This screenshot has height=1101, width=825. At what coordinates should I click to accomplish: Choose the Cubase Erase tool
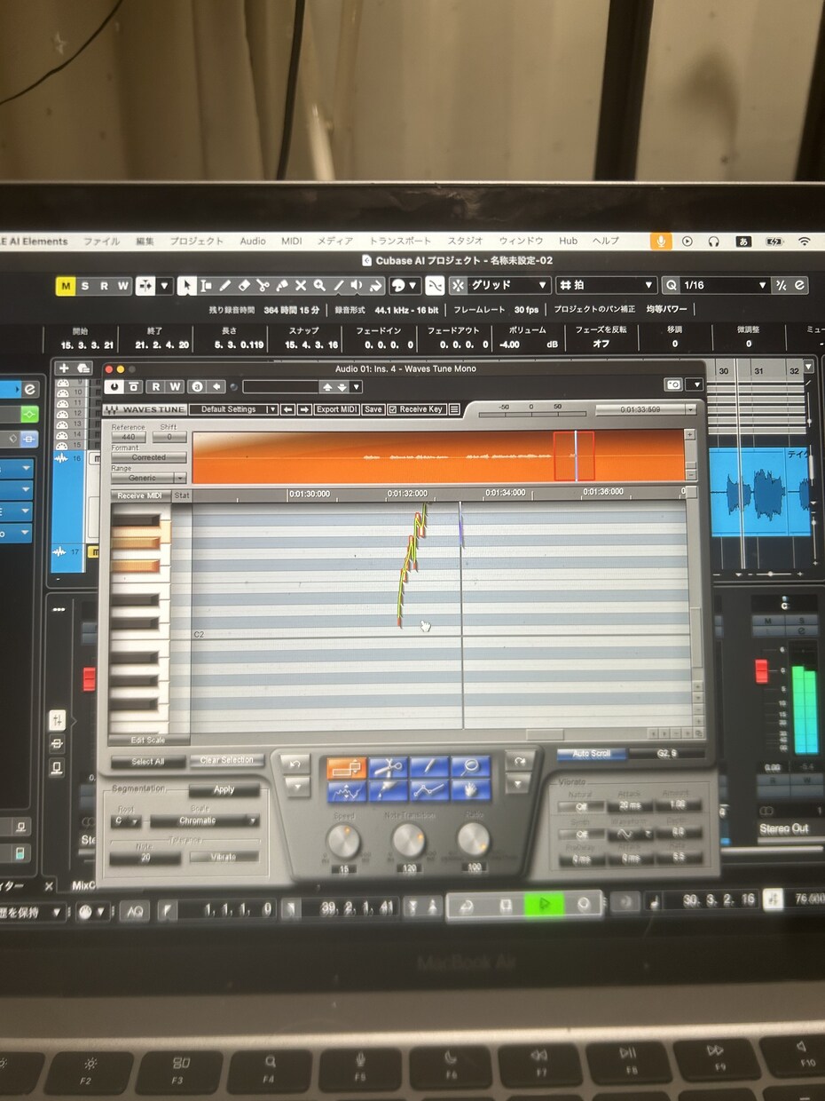coord(244,285)
